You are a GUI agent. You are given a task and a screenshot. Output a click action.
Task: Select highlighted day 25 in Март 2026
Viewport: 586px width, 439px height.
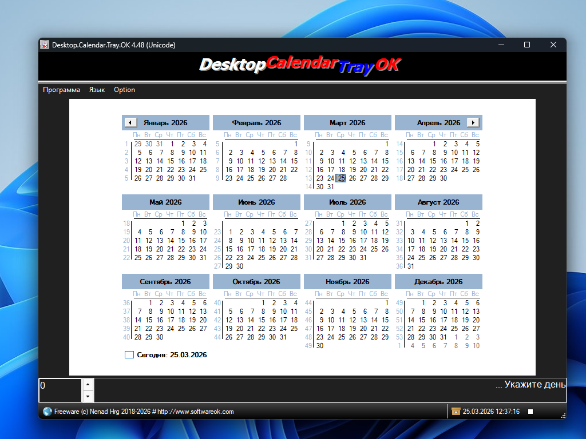click(x=341, y=178)
